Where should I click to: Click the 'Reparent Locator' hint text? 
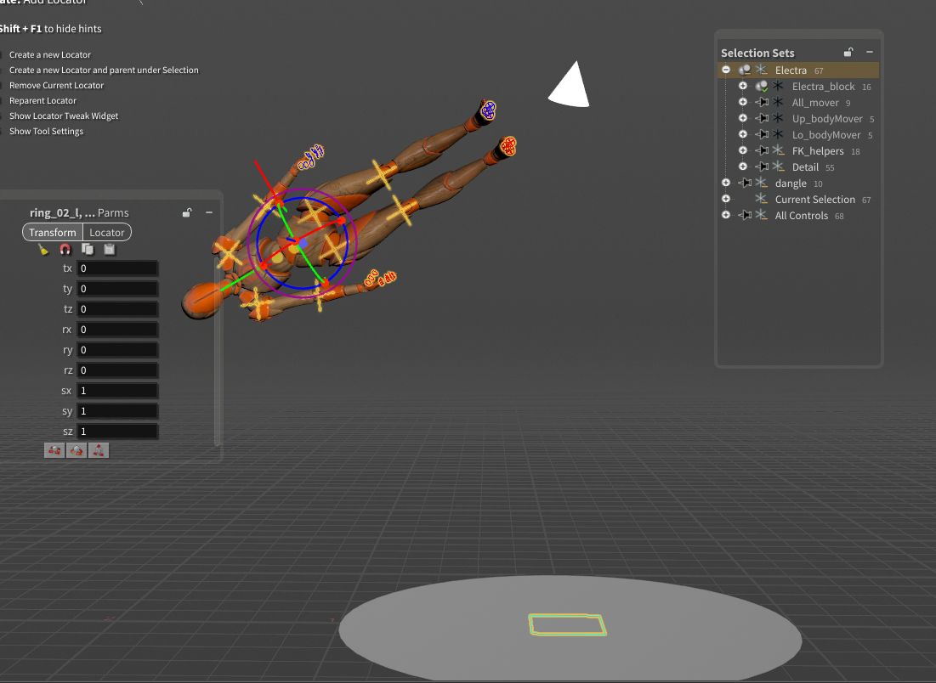[43, 101]
